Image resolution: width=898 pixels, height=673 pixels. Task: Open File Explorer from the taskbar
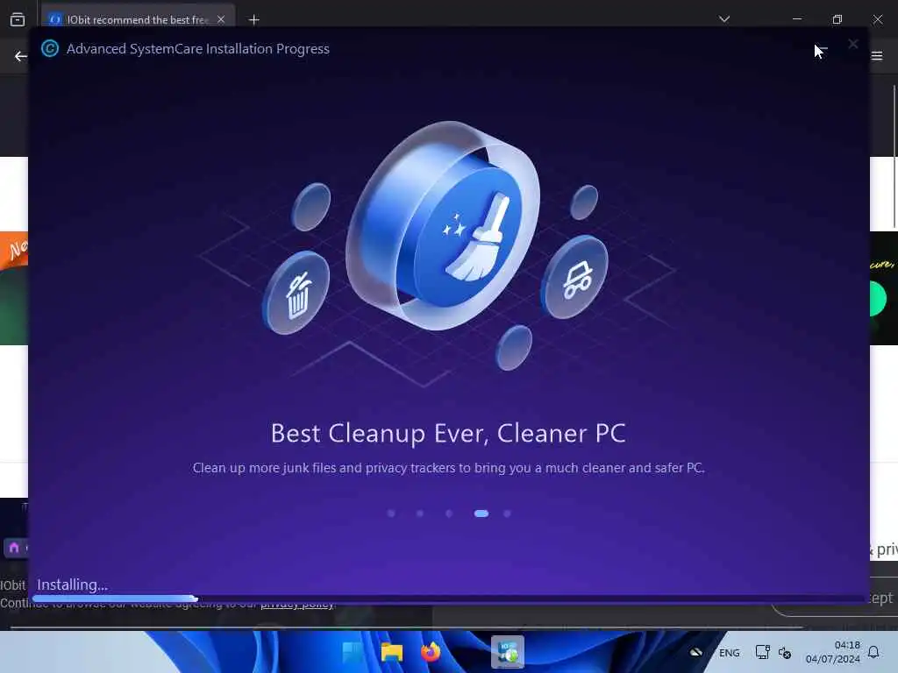[392, 652]
